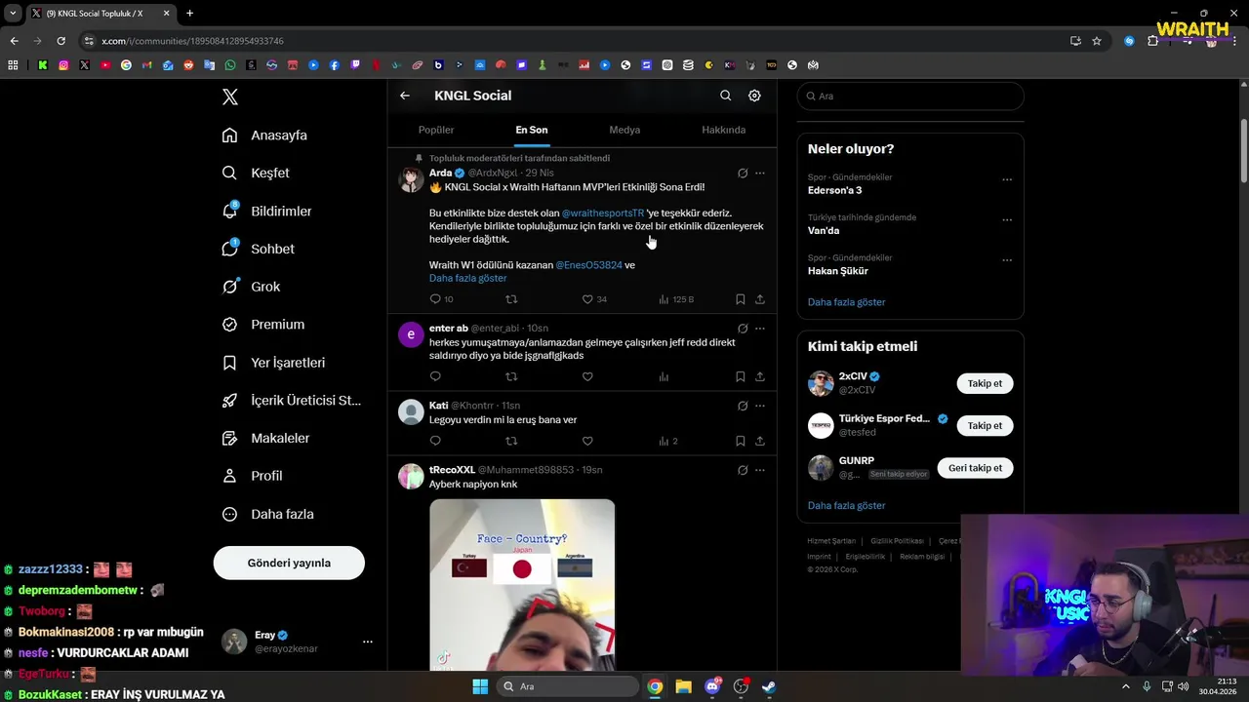Switch to Medya tab
The width and height of the screenshot is (1249, 702).
pos(624,130)
